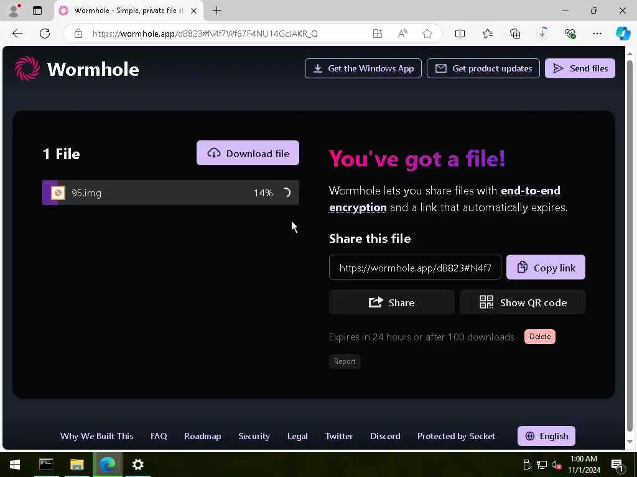The image size is (637, 477).
Task: Delete the shared file
Action: (539, 337)
